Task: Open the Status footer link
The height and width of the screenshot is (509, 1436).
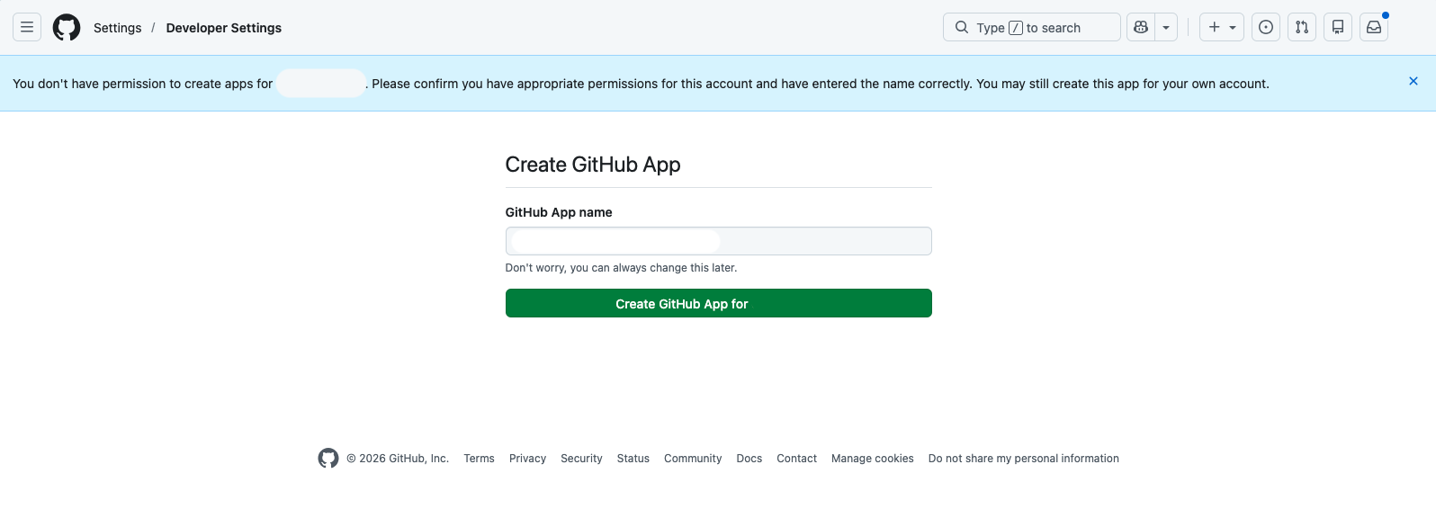Action: (633, 459)
